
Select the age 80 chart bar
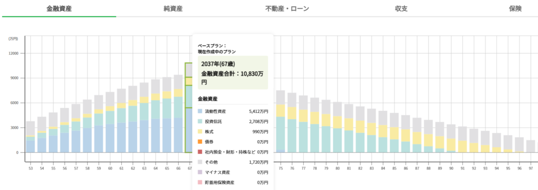tap(337, 127)
